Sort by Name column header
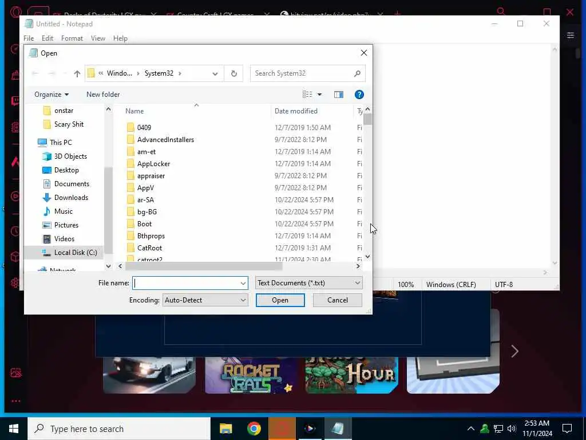The image size is (586, 440). [134, 111]
